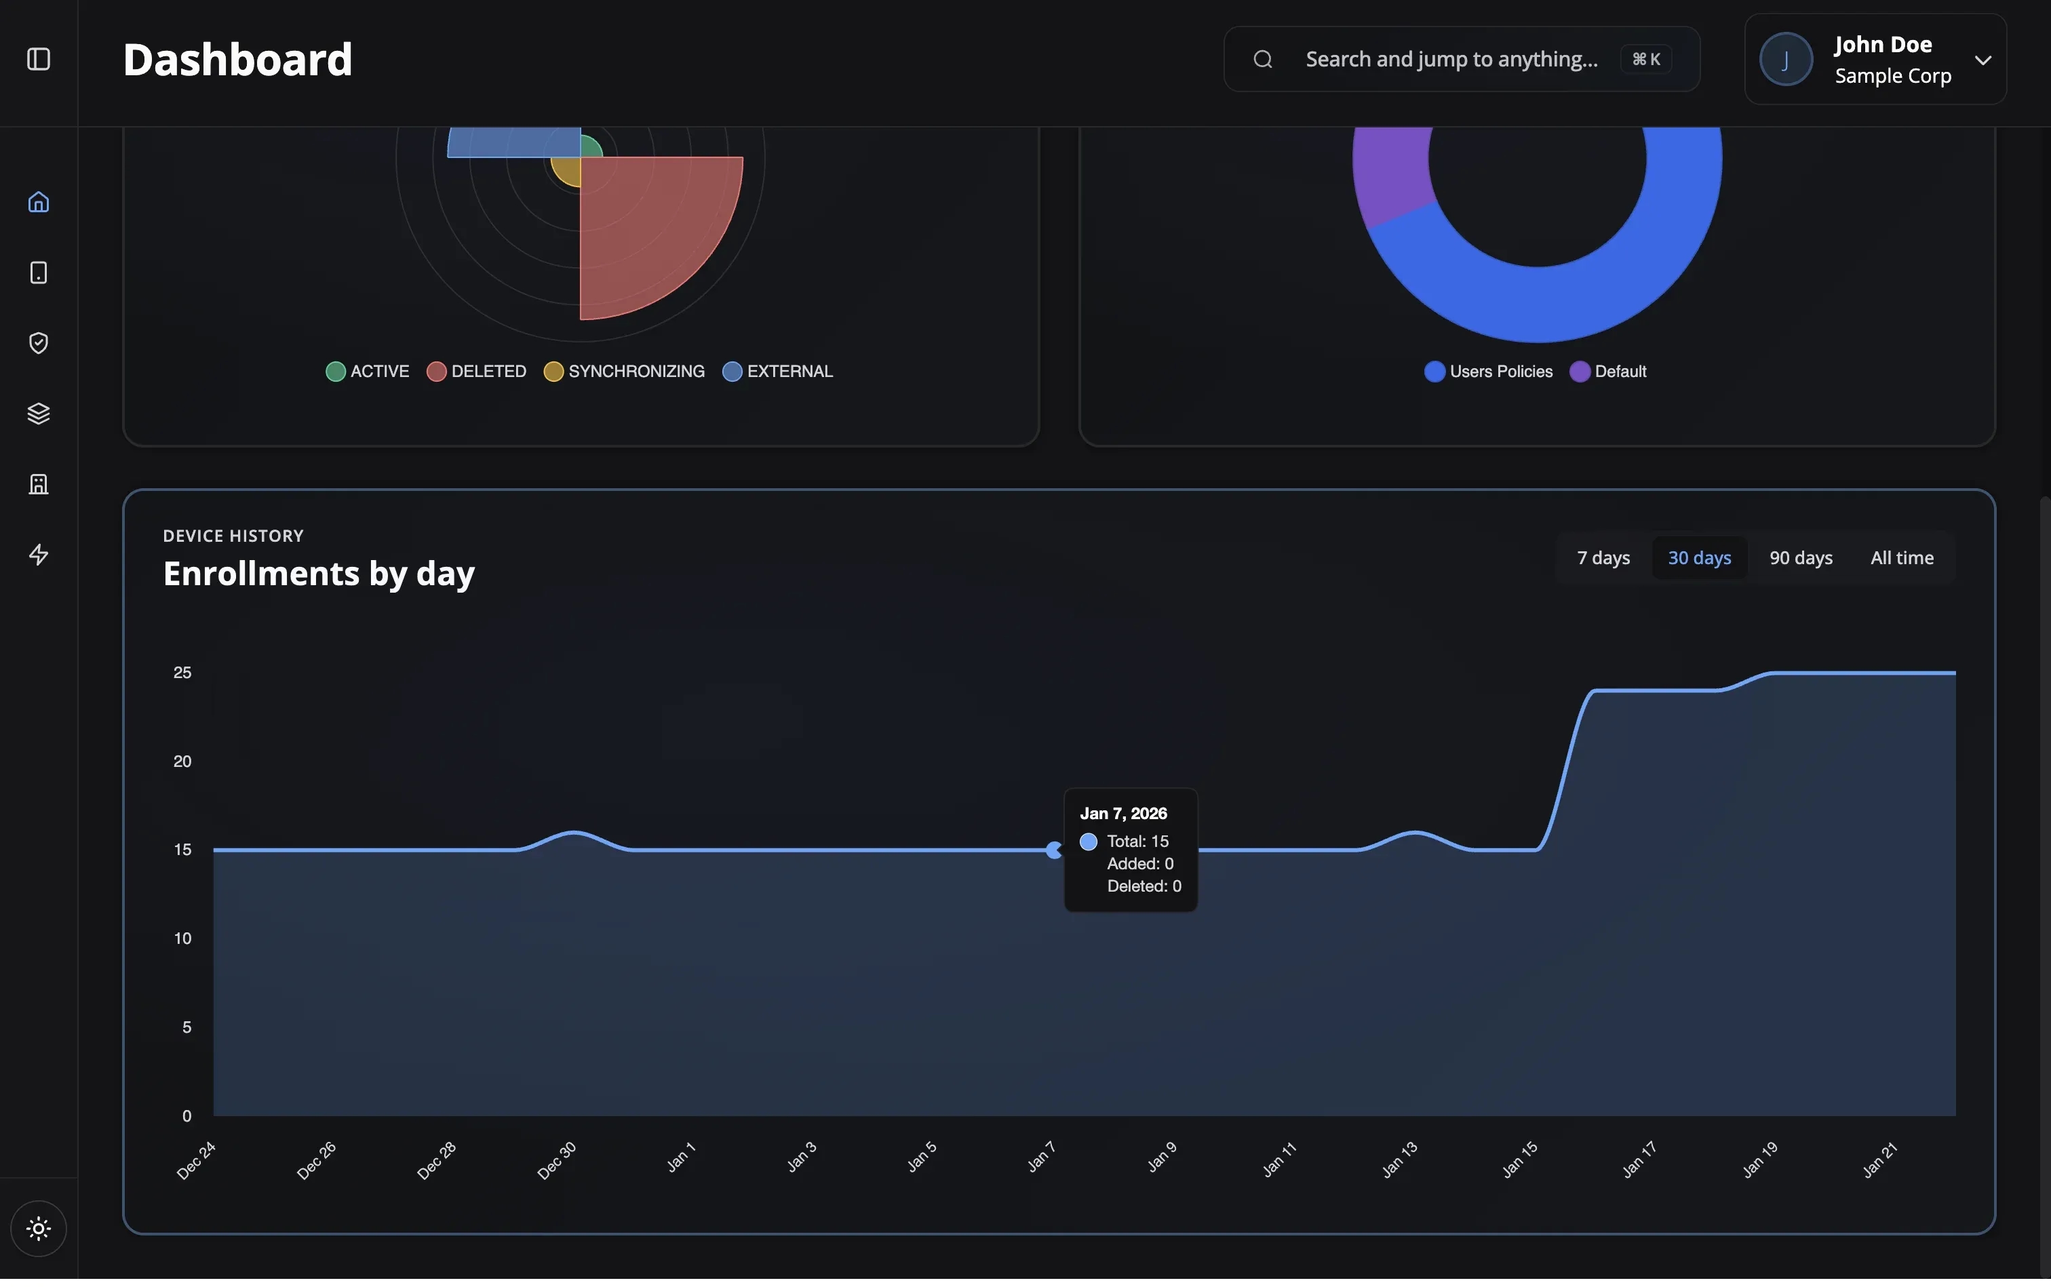Select the All time range tab
Viewport: 2051px width, 1287px height.
click(1901, 557)
